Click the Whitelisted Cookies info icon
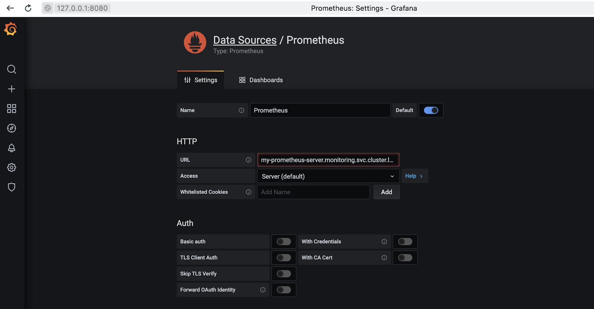The height and width of the screenshot is (309, 594). 248,192
